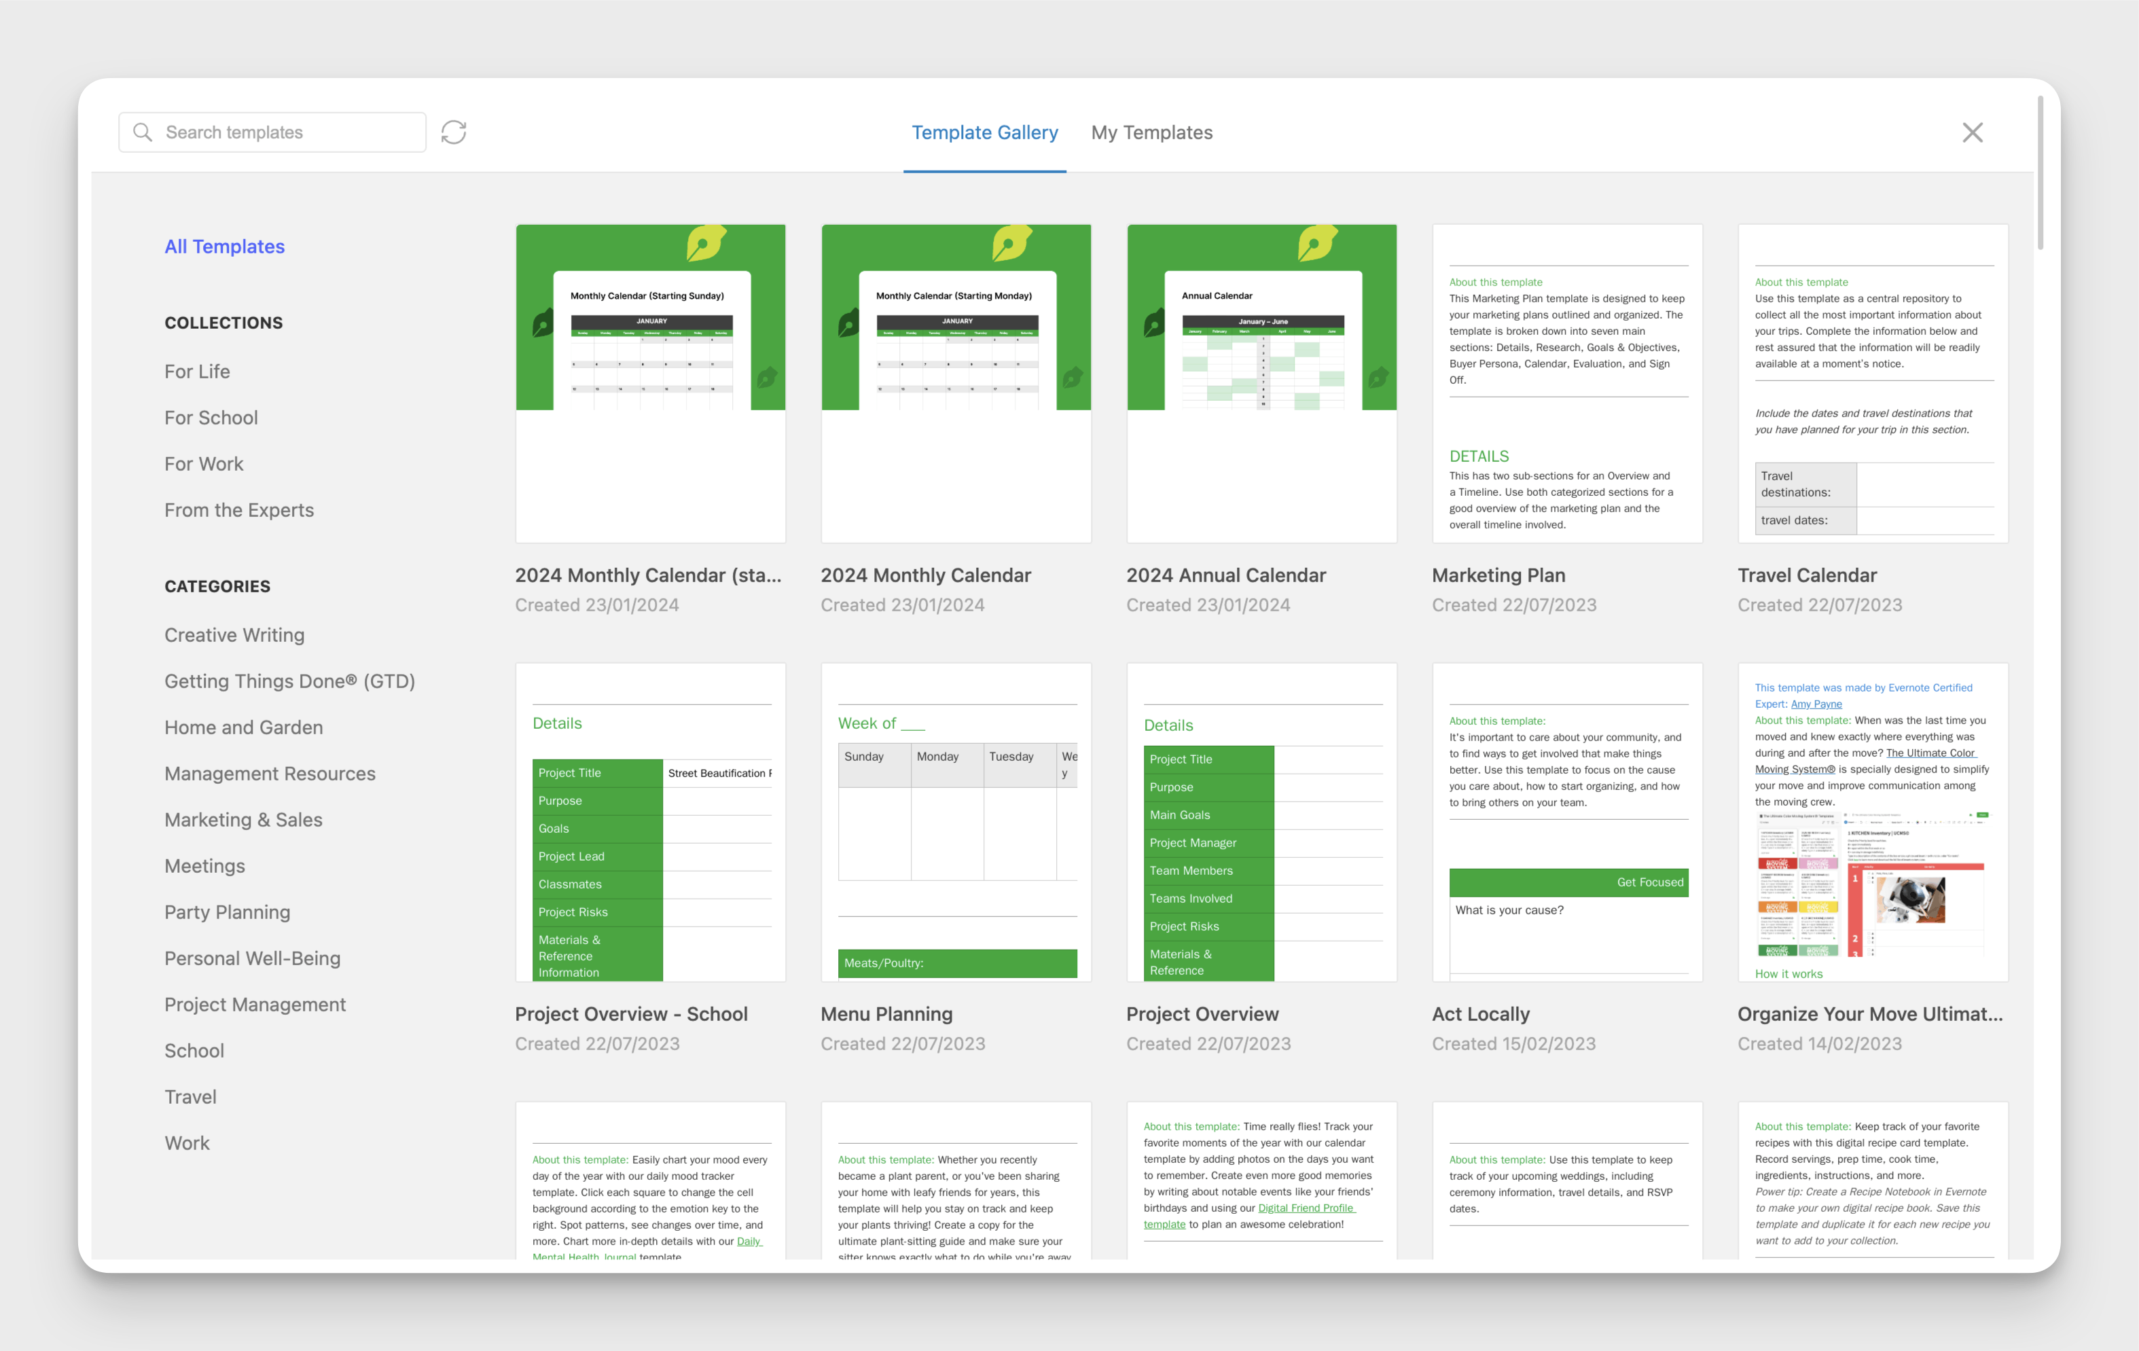Choose the Travel category

(190, 1096)
